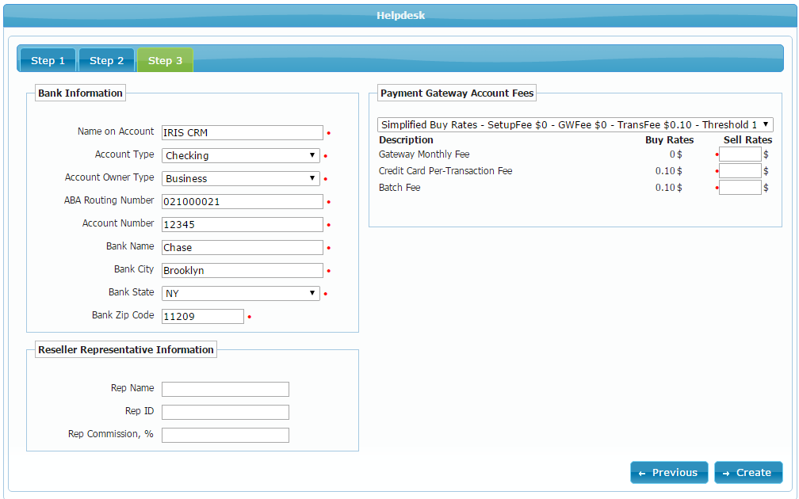Click the Batch Fee sell rate field
The width and height of the screenshot is (799, 499).
click(740, 188)
